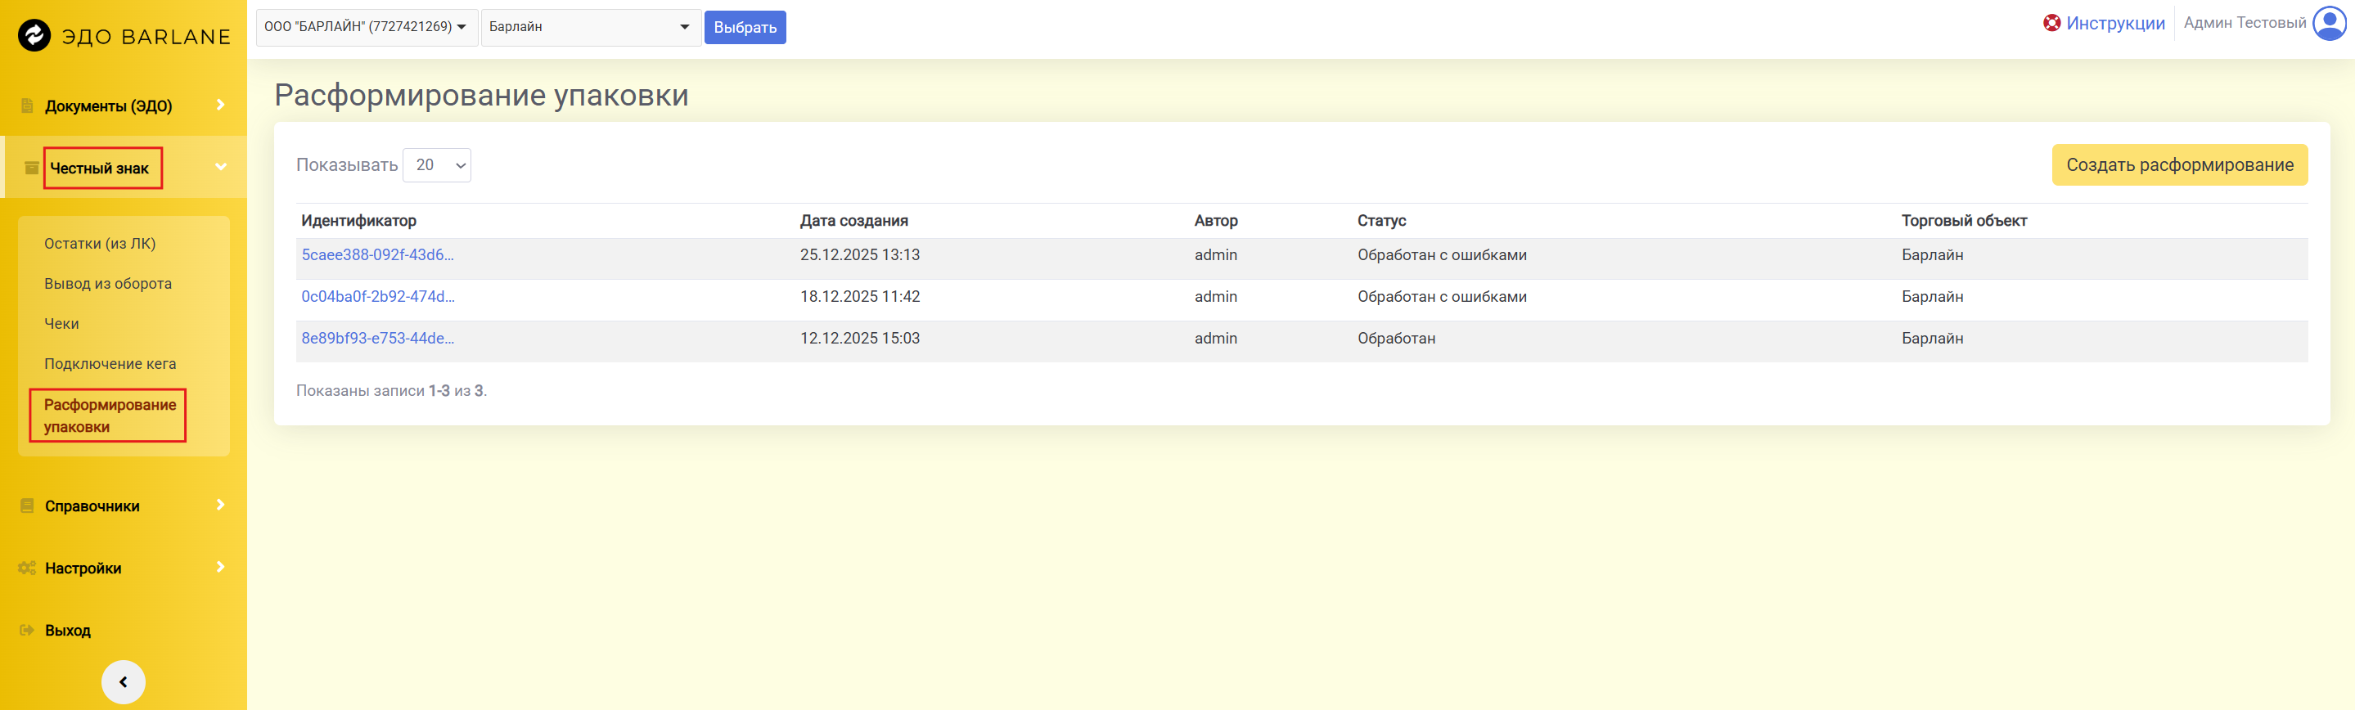Open the ООО "БАРЛАЙН" organization dropdown
This screenshot has width=2355, height=710.
point(366,26)
